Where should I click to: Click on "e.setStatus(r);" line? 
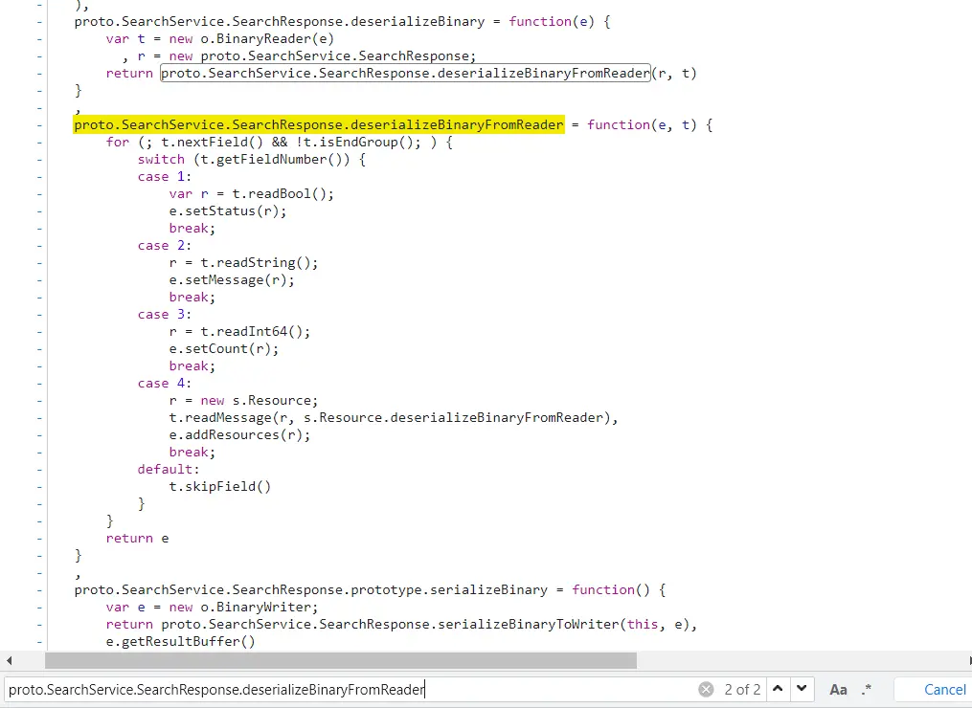click(x=228, y=211)
